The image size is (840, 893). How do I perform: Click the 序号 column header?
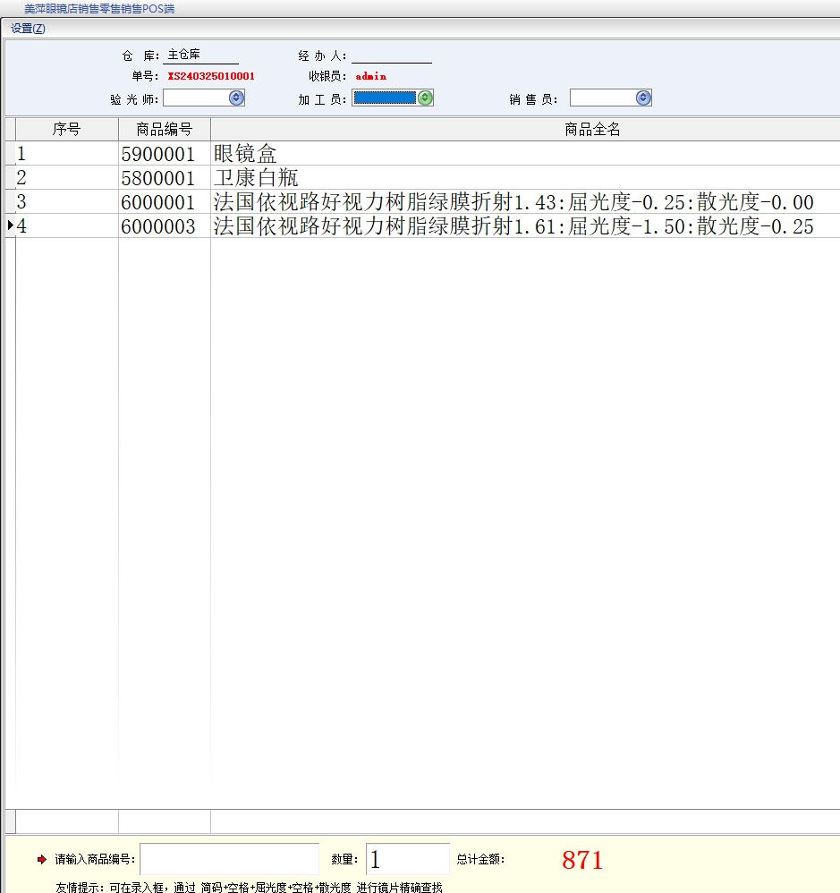click(66, 130)
